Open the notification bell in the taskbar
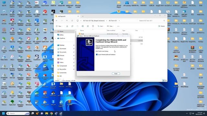The height and width of the screenshot is (116, 207). [x=204, y=113]
